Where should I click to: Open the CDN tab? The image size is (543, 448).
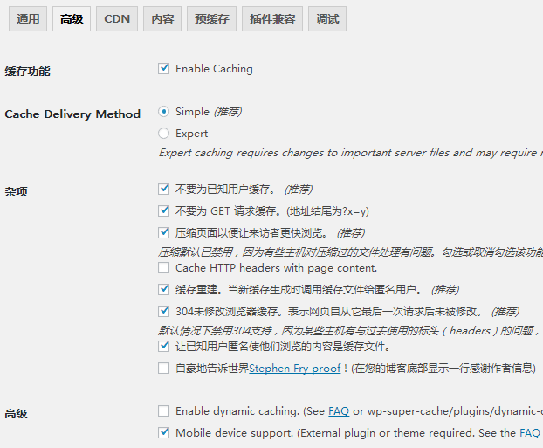[x=117, y=18]
